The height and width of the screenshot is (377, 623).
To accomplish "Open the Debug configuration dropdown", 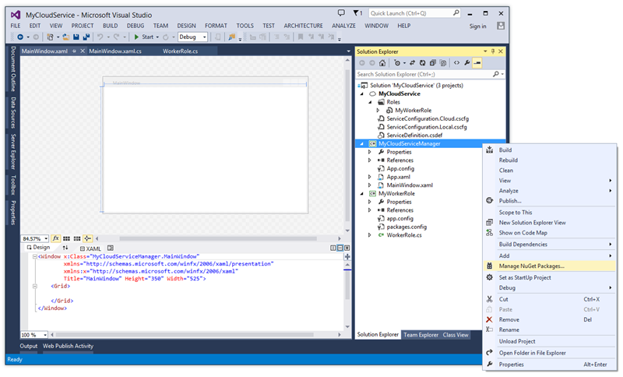I will click(205, 37).
